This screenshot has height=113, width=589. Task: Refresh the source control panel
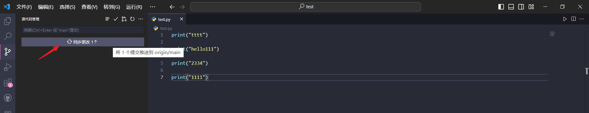point(132,19)
